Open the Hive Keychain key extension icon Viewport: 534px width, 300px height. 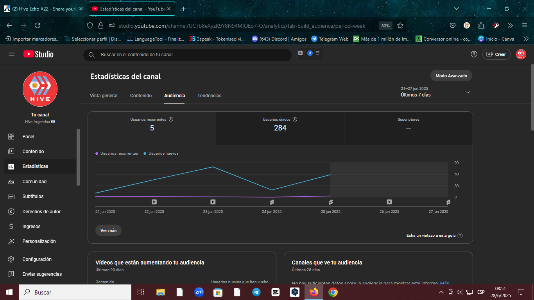click(x=496, y=25)
